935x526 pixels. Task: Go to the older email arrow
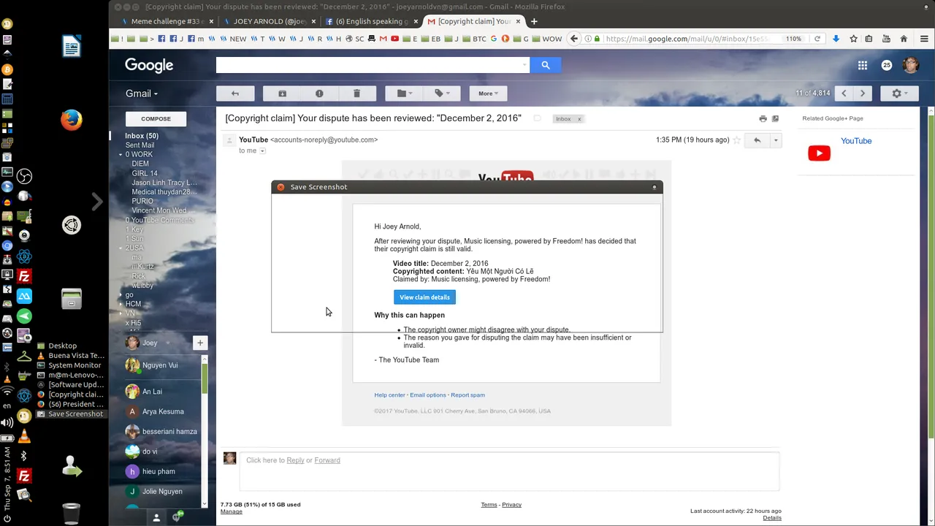click(x=863, y=94)
